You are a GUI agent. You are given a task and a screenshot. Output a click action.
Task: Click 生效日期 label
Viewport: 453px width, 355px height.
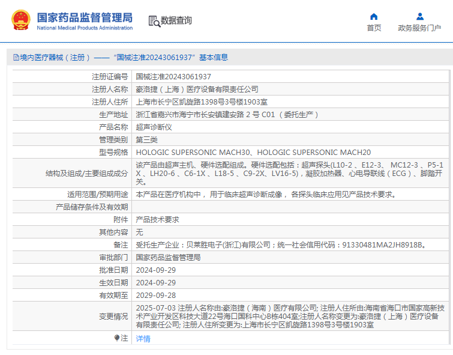[113, 283]
